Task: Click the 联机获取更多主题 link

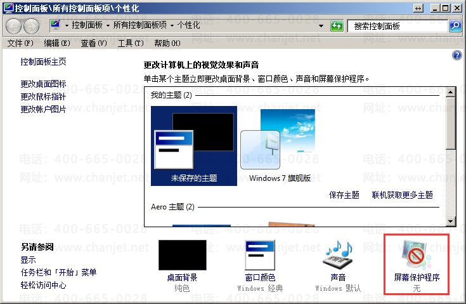Action: pyautogui.click(x=402, y=195)
